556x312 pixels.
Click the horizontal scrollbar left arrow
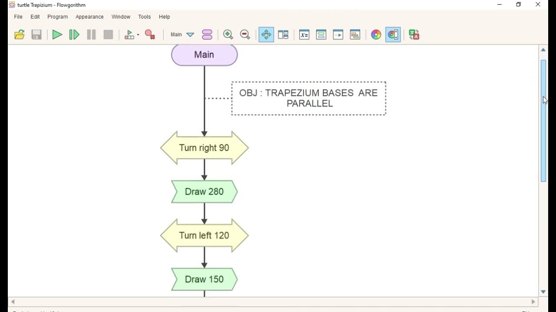(13, 302)
